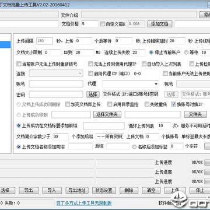The image size is (210, 210).
Task: Check the 加完文档即上传 option
Action: 68,104
